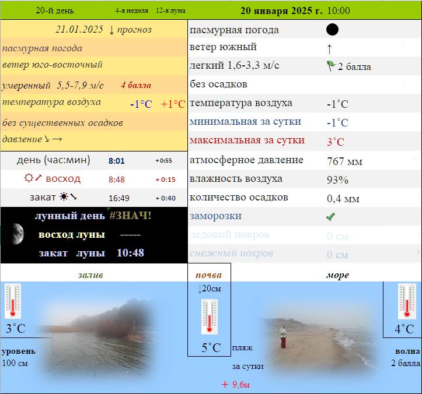This screenshot has height=394, width=422.
Task: Click the sunset sun icon
Action: click(64, 197)
